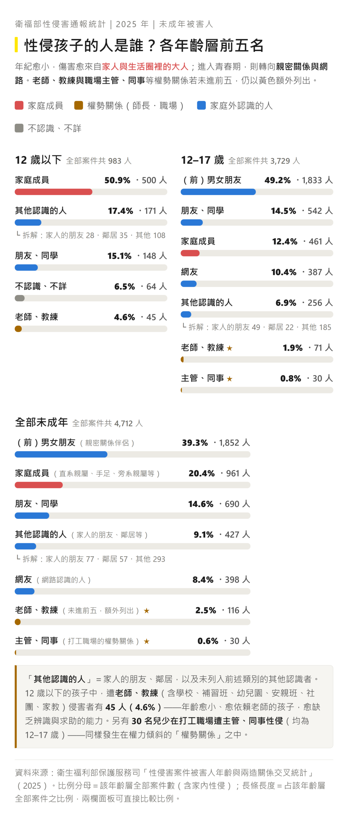Screen dimensions: 348x820
Task: Click the red highlighted text 家人與生活圈裡的大人
Action: [145, 66]
